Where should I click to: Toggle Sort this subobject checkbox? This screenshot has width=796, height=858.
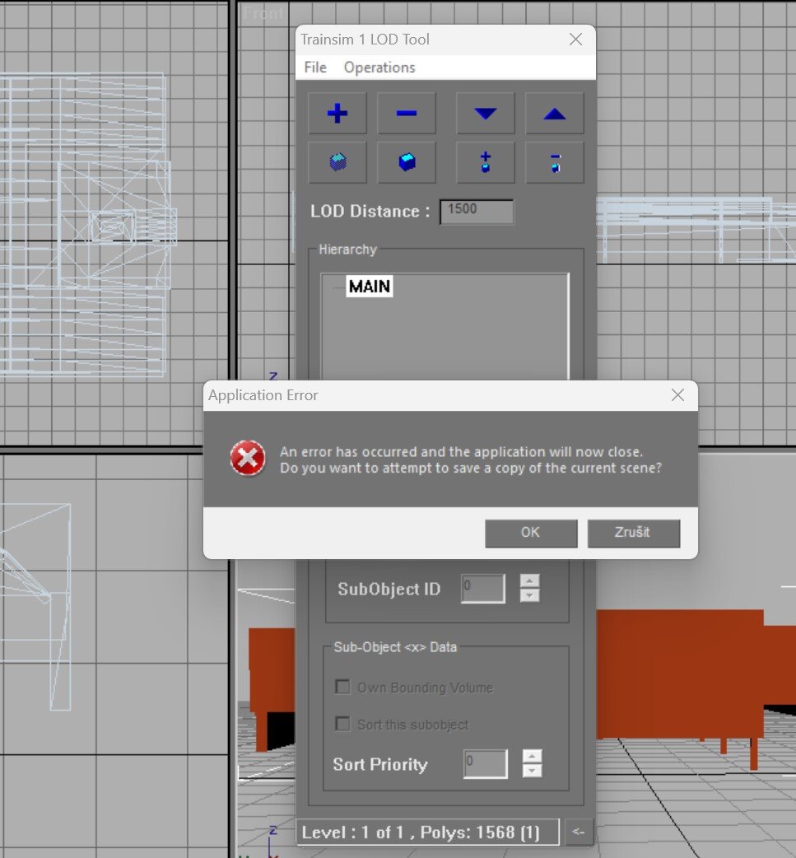(x=342, y=724)
